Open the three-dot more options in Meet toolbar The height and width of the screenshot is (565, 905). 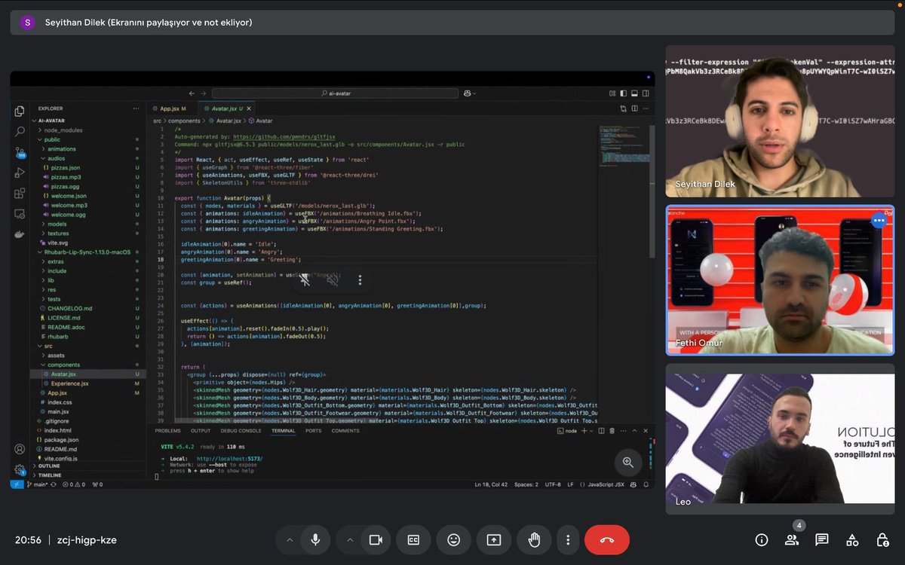[568, 539]
